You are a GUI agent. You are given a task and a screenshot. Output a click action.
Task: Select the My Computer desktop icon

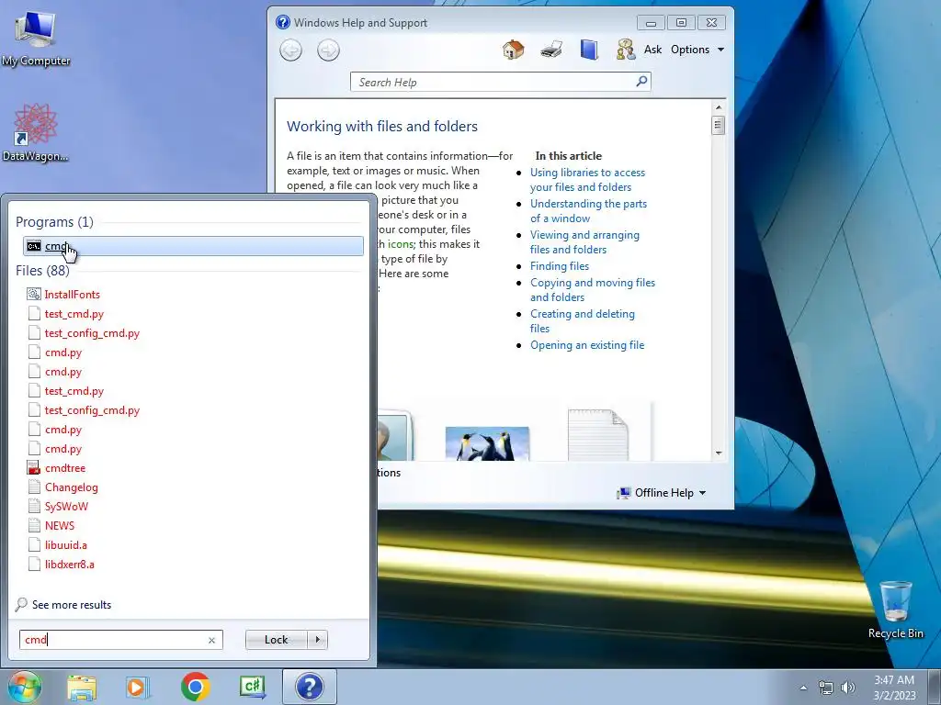click(x=36, y=39)
